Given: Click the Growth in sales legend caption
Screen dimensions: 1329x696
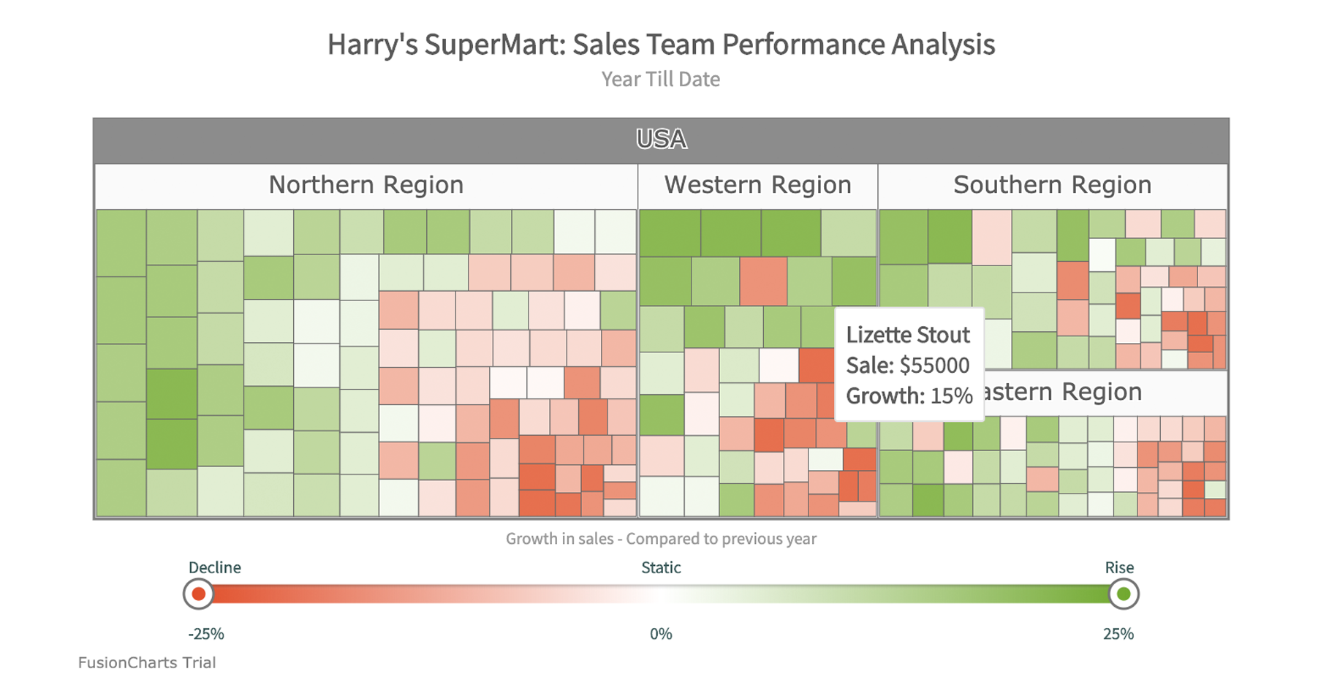Looking at the screenshot, I should pyautogui.click(x=661, y=539).
